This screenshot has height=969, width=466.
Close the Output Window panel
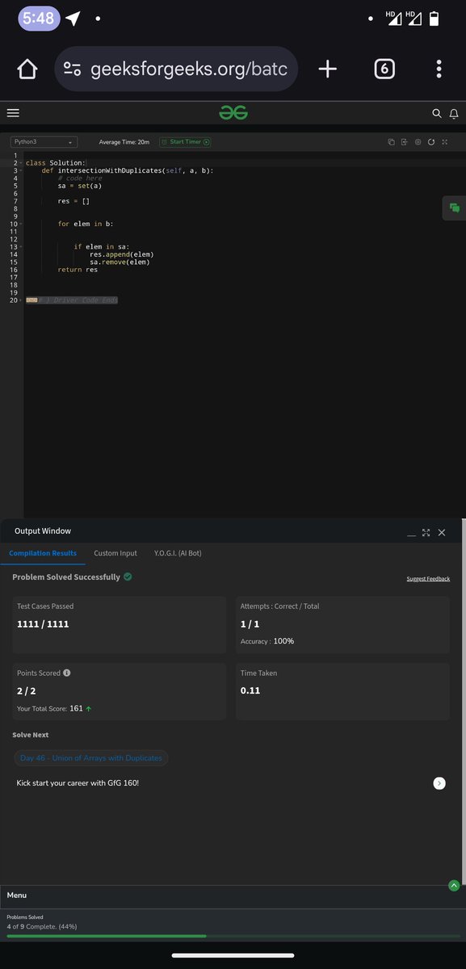[x=442, y=532]
